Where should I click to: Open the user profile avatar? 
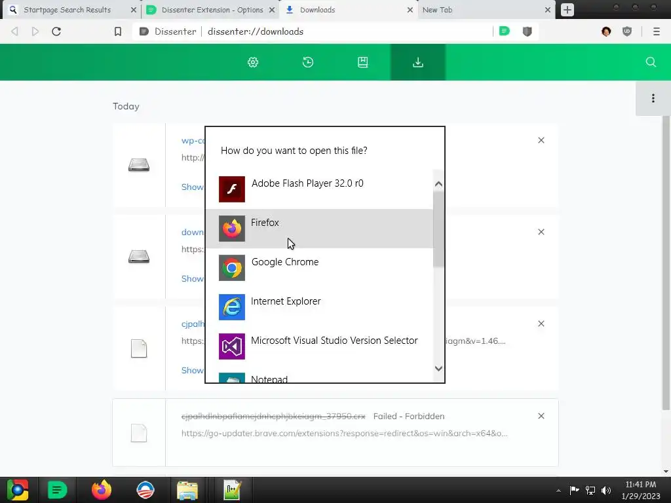pyautogui.click(x=606, y=31)
